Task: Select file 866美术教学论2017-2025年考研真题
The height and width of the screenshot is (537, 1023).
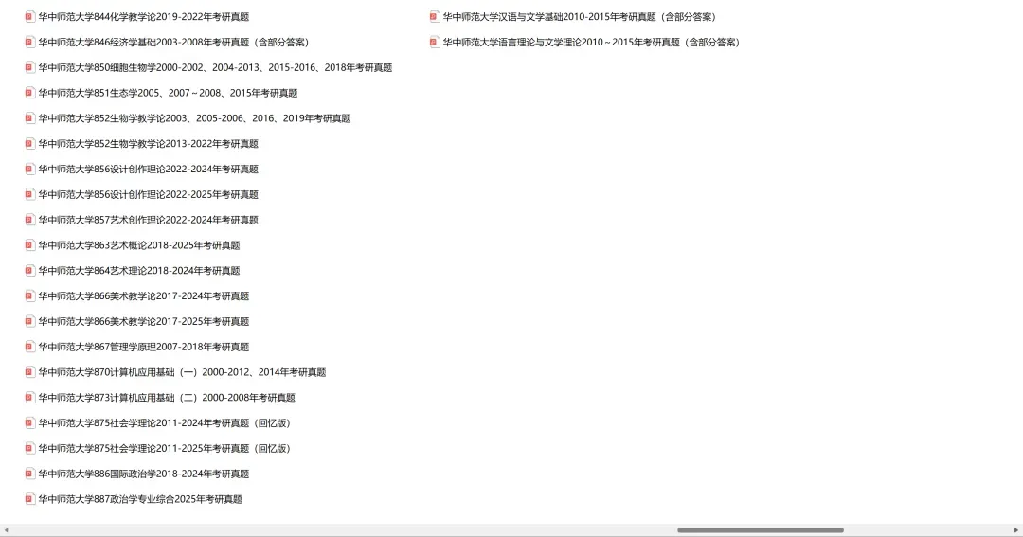Action: click(x=144, y=322)
